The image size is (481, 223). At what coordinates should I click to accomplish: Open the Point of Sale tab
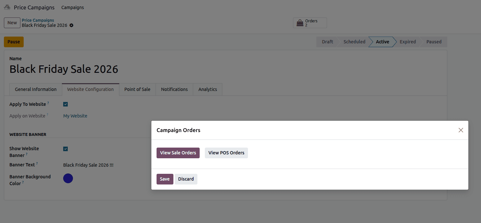click(x=137, y=89)
